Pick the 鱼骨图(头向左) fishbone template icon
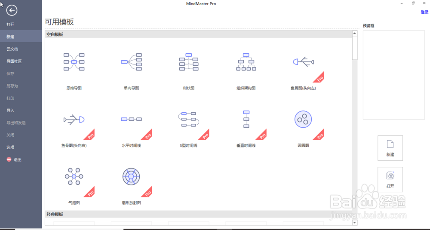 (x=303, y=61)
